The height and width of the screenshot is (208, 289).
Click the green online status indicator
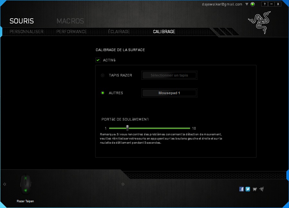click(x=253, y=4)
